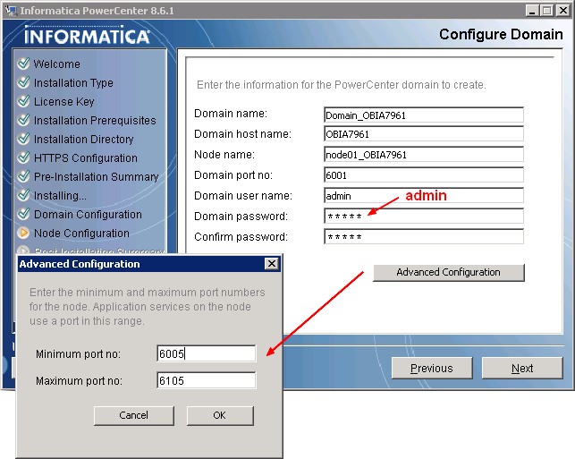Click the 'Enter the information for the PowerCenter domain' text

pos(341,85)
